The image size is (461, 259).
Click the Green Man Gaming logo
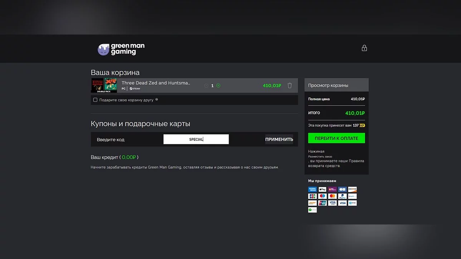[x=121, y=49]
